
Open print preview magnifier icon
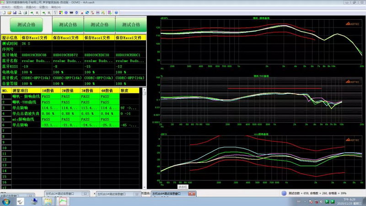pyautogui.click(x=20, y=13)
